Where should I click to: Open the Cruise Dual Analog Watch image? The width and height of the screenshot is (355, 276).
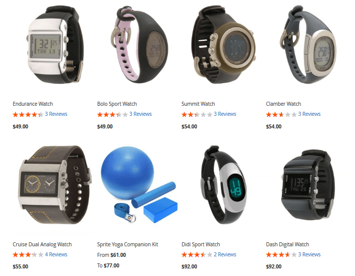click(55, 185)
